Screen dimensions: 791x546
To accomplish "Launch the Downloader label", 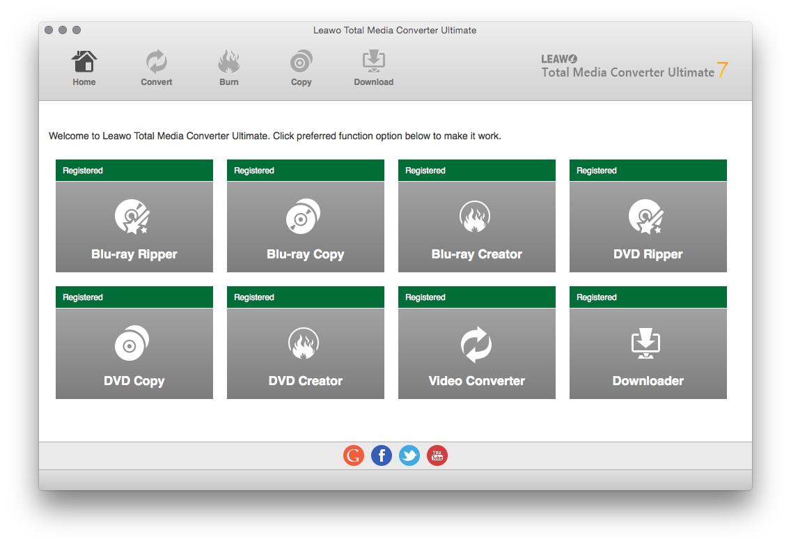I will [648, 381].
